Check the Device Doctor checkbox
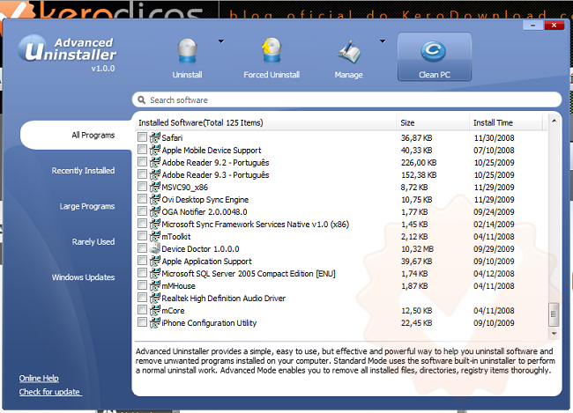The image size is (573, 413). 142,248
